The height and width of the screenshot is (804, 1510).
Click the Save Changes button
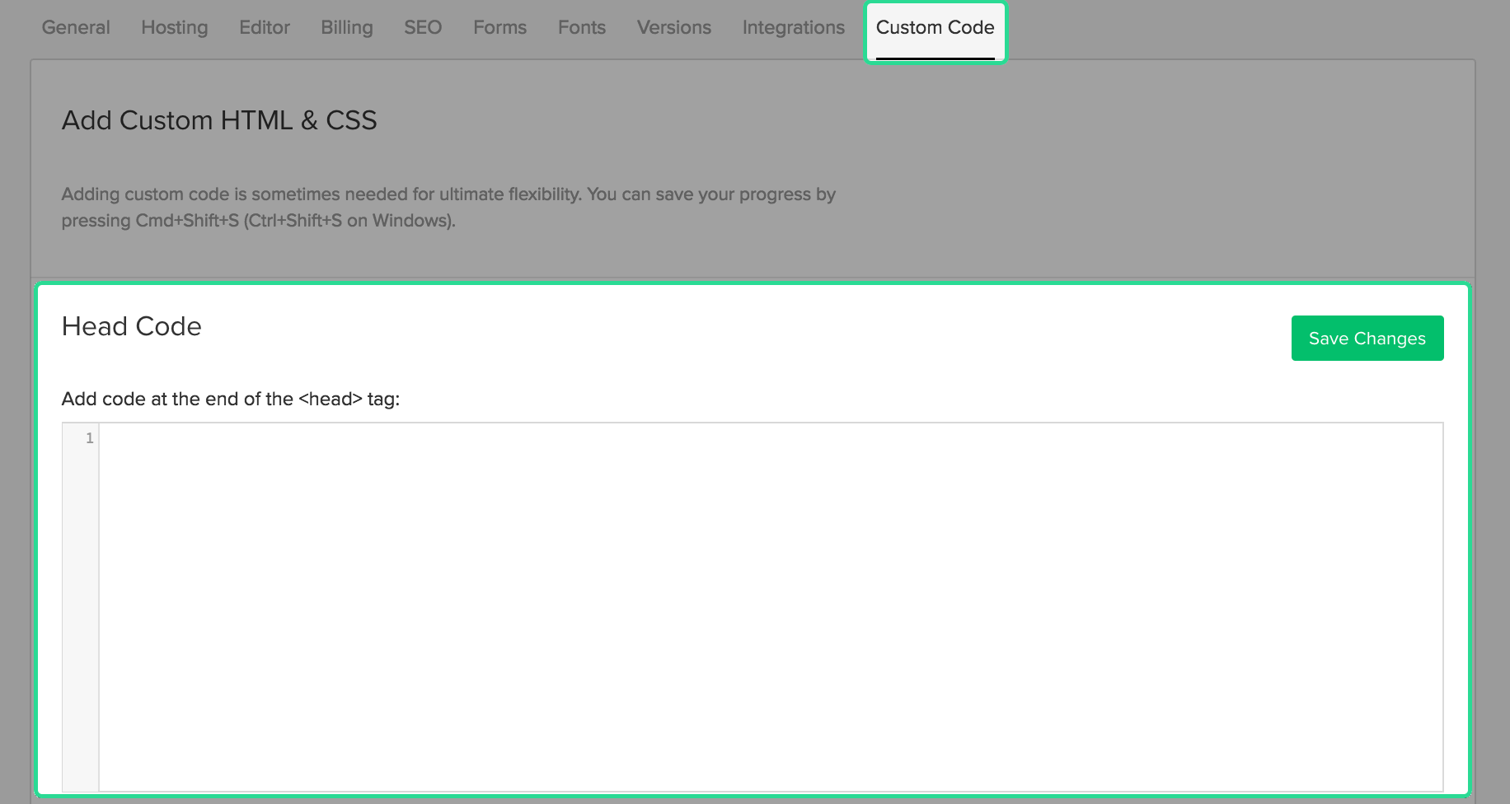(x=1367, y=338)
